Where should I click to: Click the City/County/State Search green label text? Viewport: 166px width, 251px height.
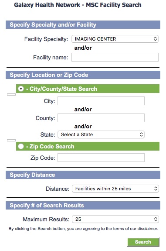click(62, 89)
